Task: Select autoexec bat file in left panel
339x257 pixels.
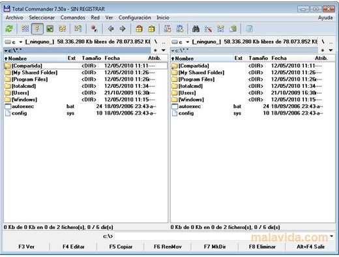Action: click(x=85, y=107)
